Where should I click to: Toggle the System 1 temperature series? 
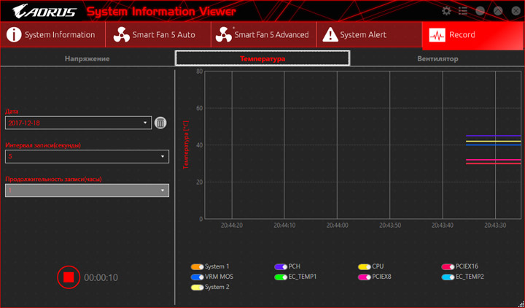(197, 267)
